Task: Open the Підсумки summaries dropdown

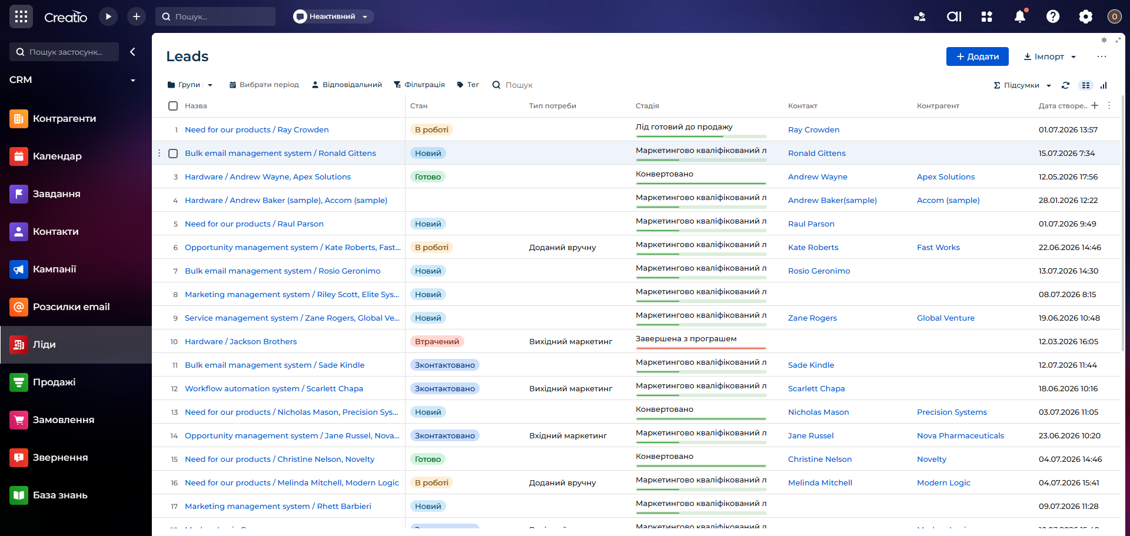Action: coord(1022,85)
